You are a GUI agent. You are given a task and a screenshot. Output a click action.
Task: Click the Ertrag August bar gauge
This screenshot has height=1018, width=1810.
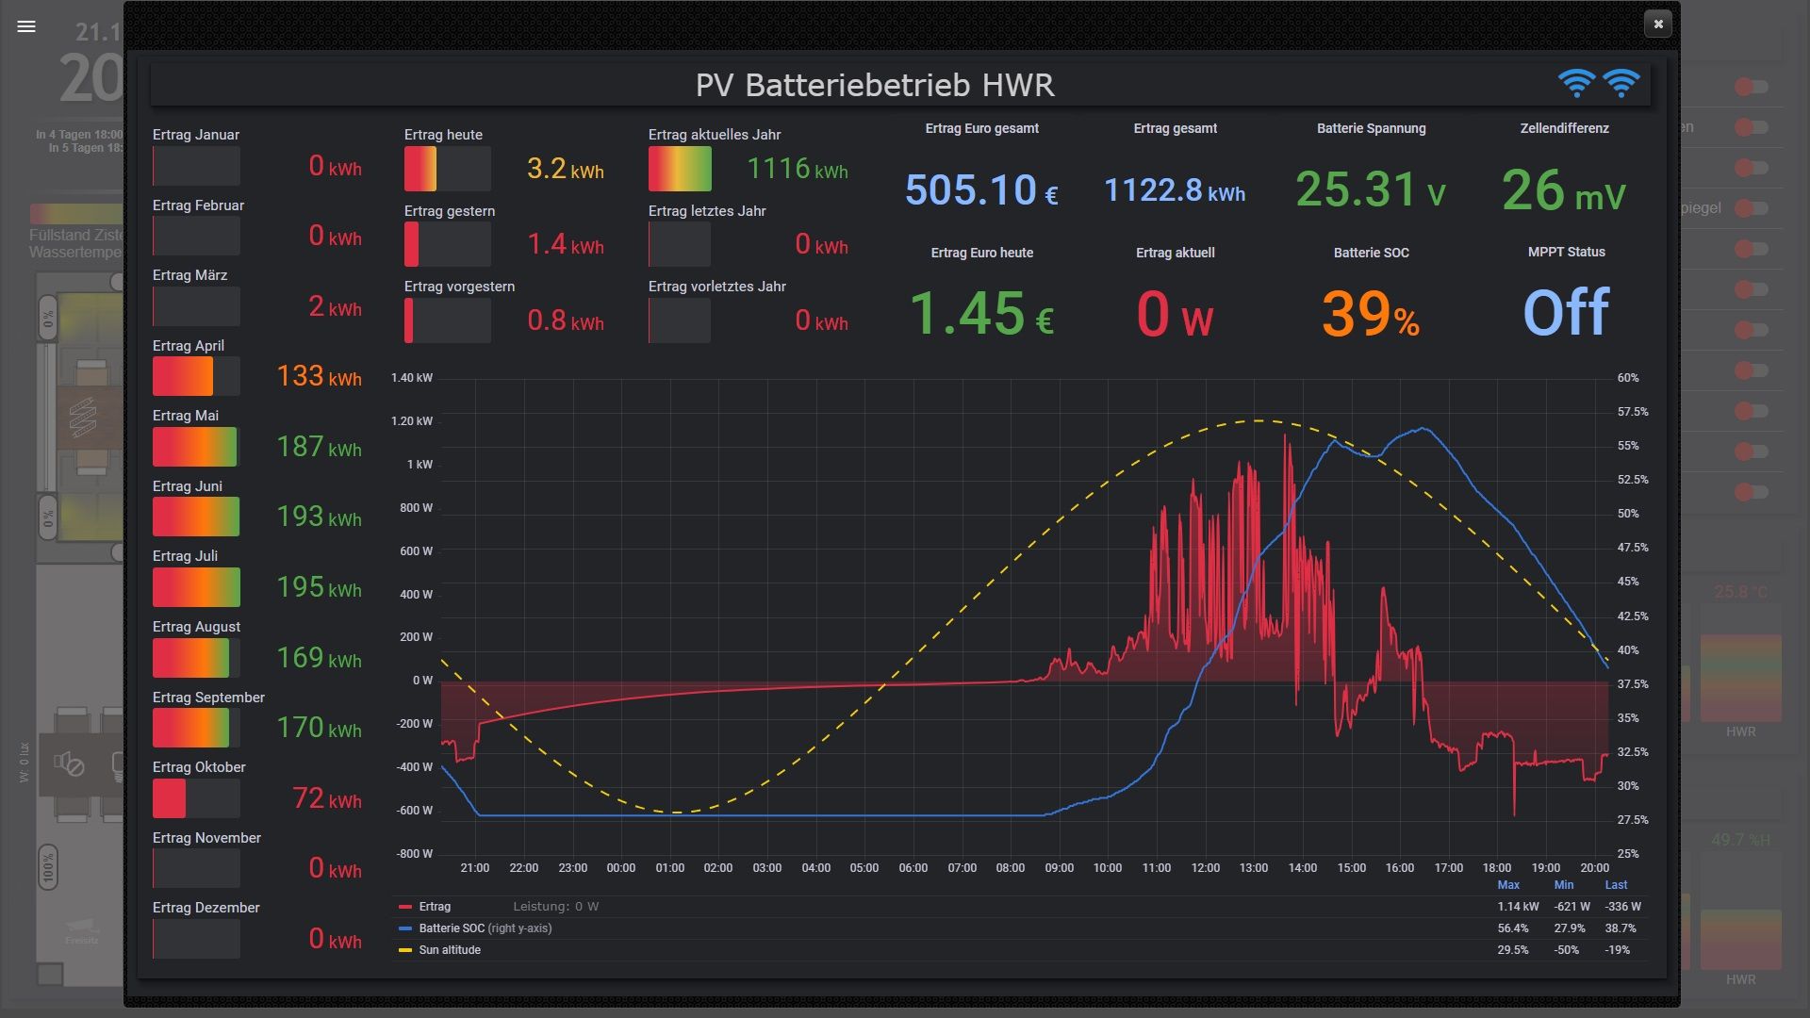(x=196, y=658)
